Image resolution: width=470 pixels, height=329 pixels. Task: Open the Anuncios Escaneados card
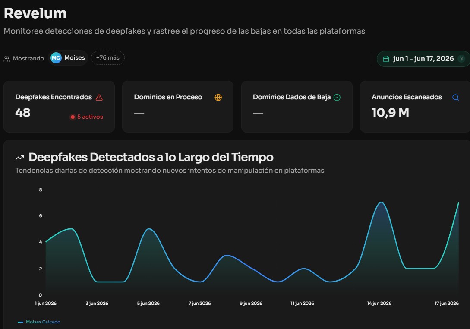415,107
